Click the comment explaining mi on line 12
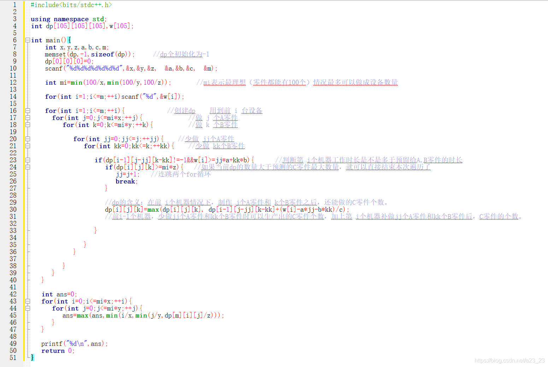Screen dimensions: 548x367 pyautogui.click(x=297, y=83)
